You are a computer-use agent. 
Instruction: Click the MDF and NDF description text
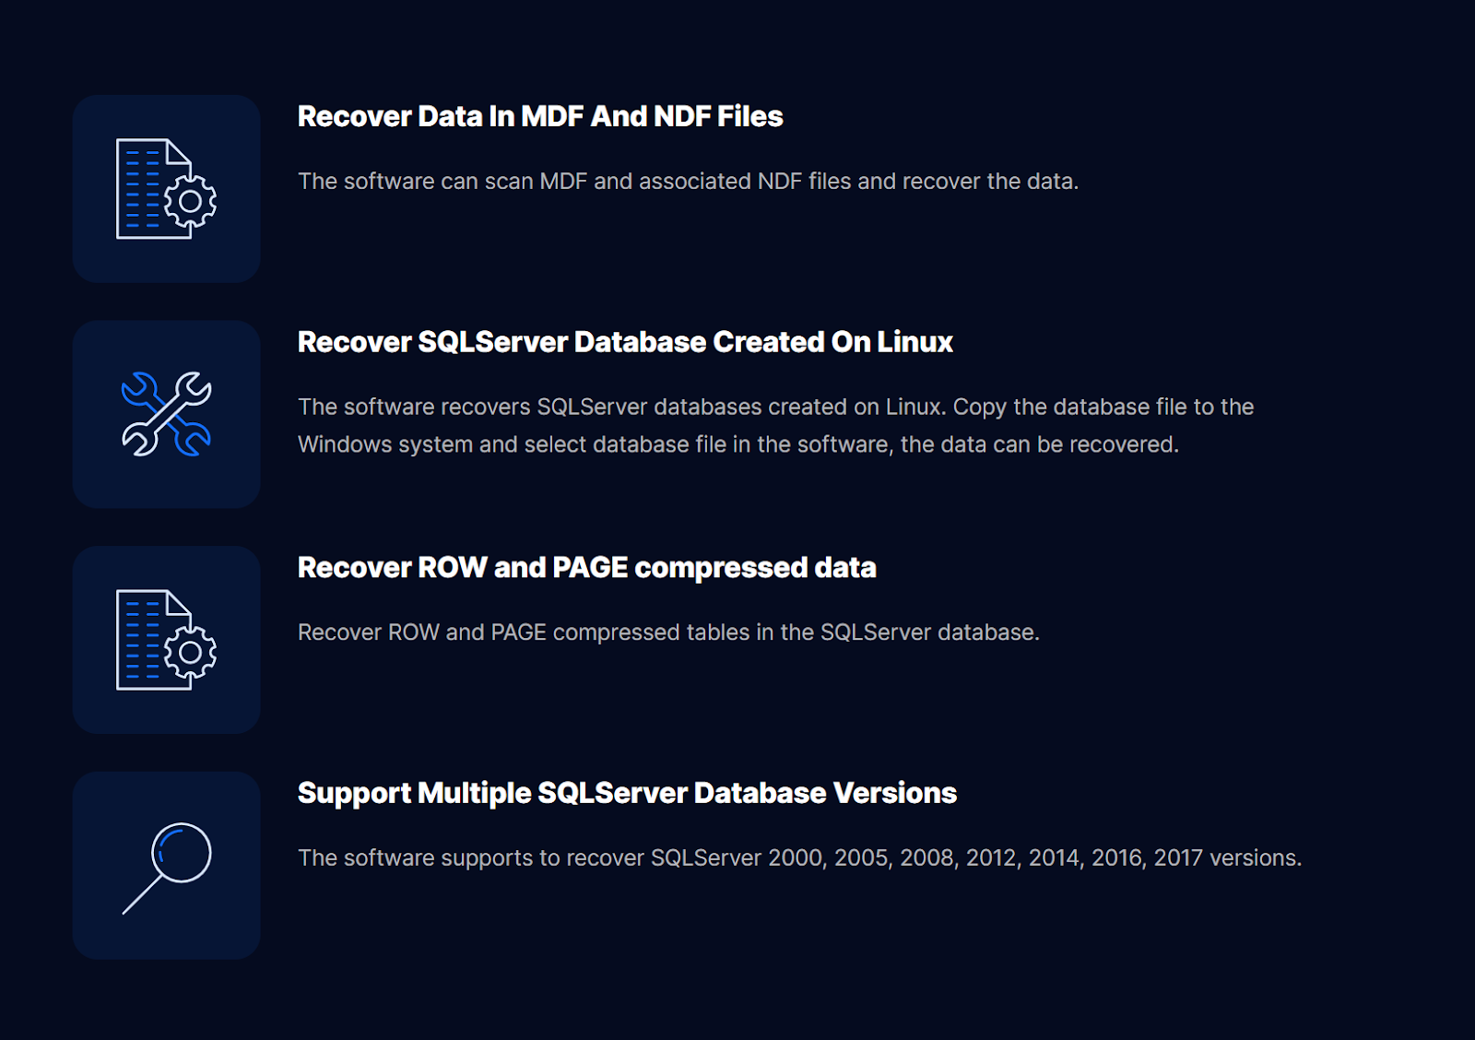[x=690, y=182]
